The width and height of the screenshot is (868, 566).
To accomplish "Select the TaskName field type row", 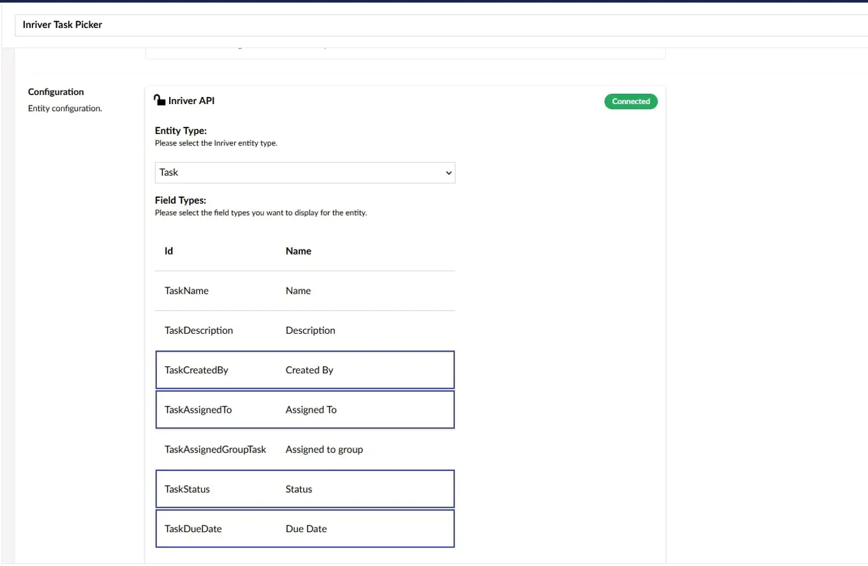I will click(305, 291).
